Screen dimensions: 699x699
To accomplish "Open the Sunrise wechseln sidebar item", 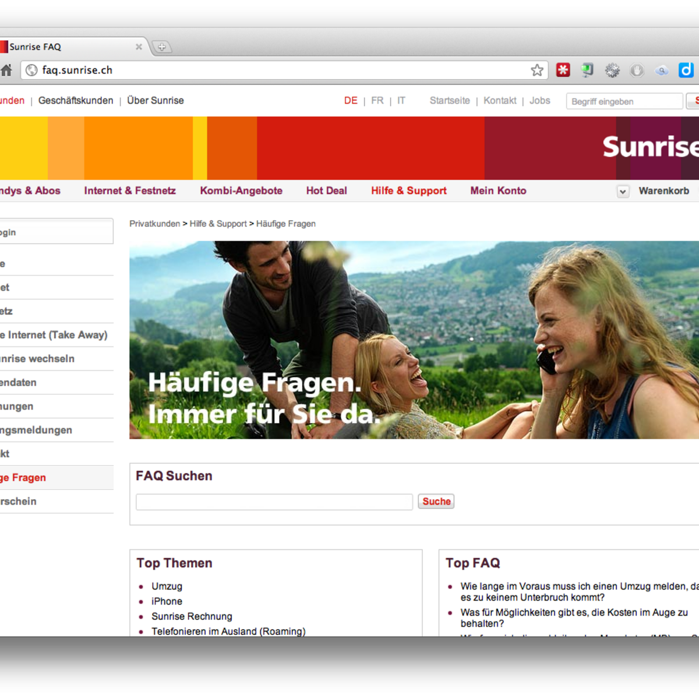I will point(57,359).
